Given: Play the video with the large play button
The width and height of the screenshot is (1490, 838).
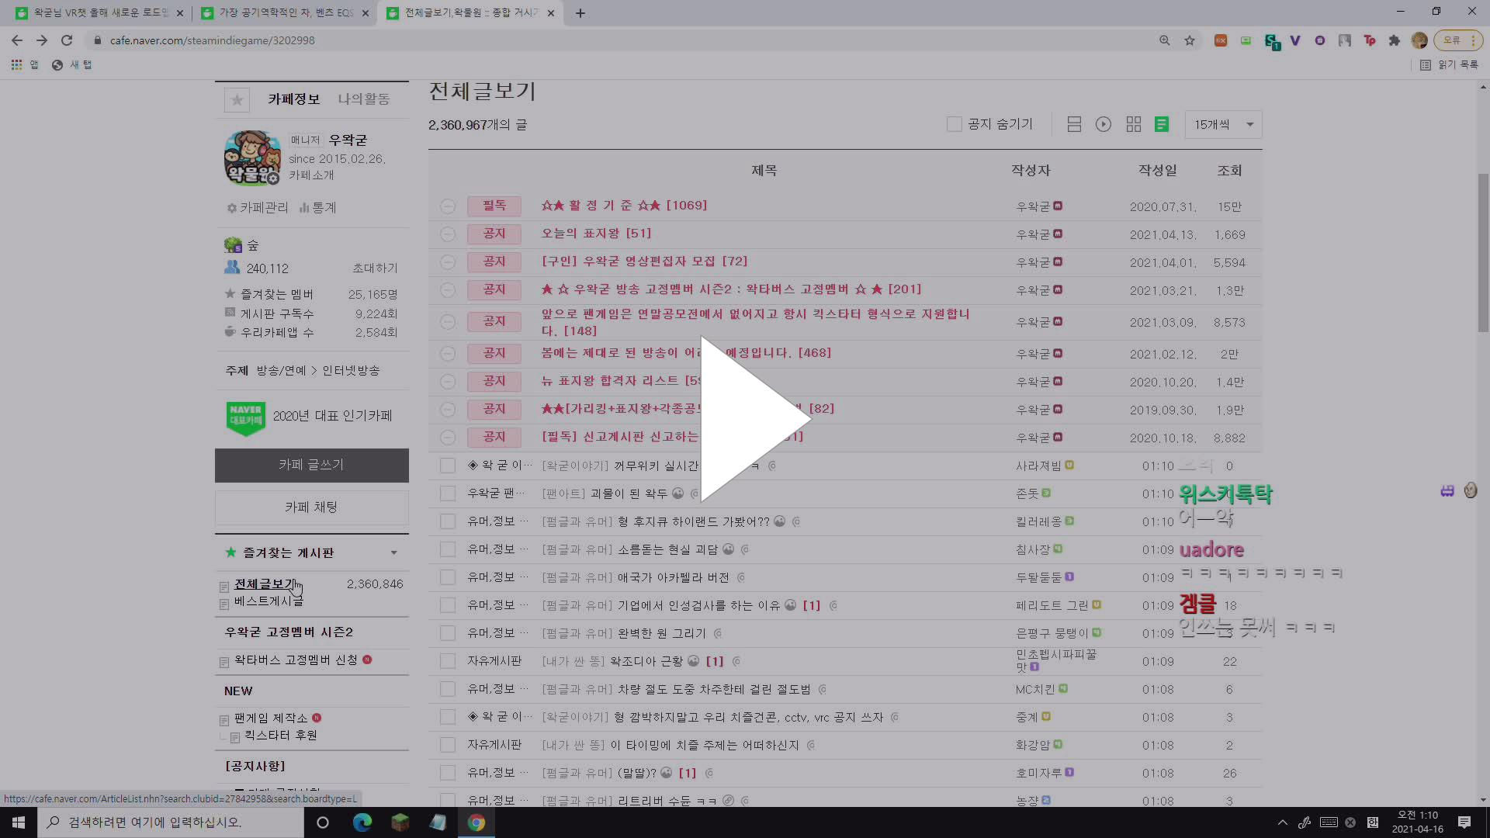Looking at the screenshot, I should [754, 419].
